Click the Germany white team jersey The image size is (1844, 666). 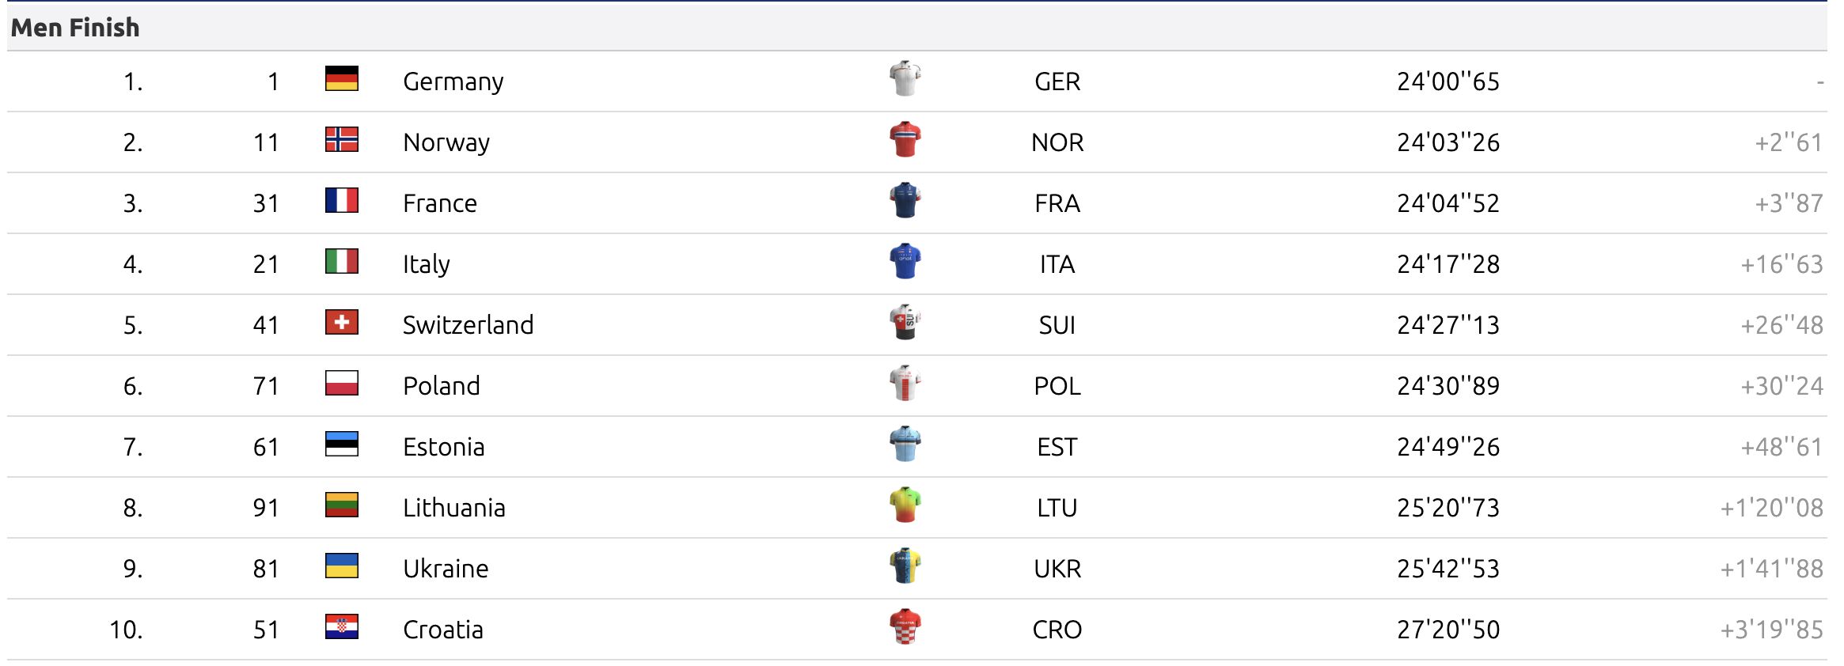pyautogui.click(x=905, y=78)
